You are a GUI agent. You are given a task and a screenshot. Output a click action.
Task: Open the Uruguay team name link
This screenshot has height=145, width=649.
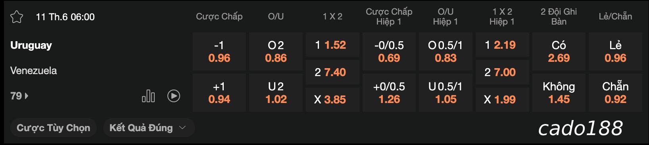31,45
